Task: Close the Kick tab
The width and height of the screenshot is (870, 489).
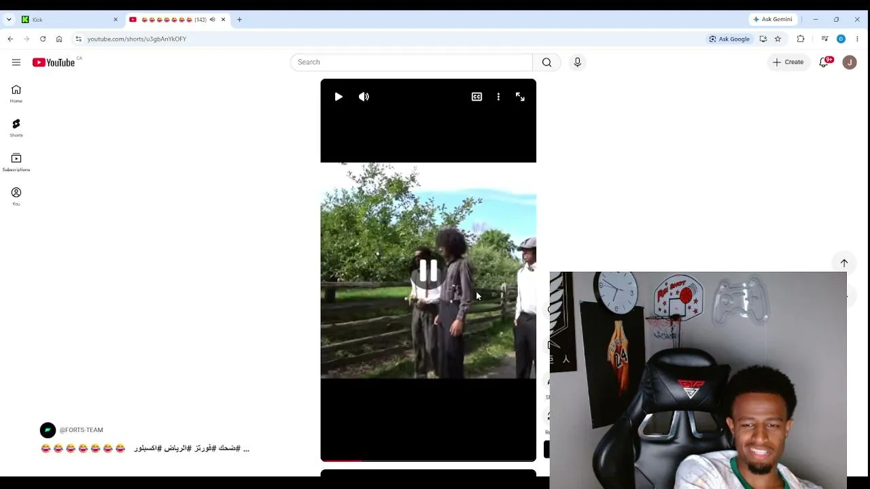Action: [x=116, y=20]
